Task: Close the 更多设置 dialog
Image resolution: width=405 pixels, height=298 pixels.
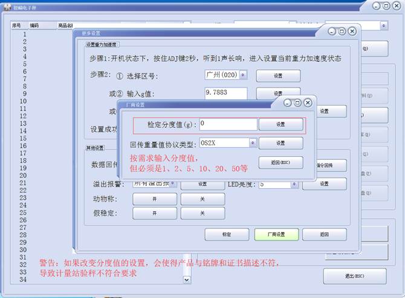Action: 352,31
